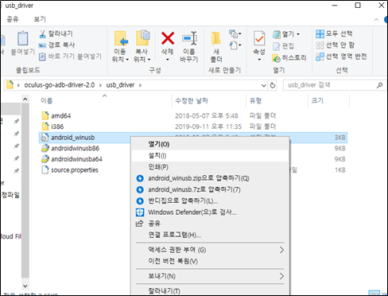Click the Refresh button next to address bar
Viewport: 388px width, 296px height.
point(273,85)
